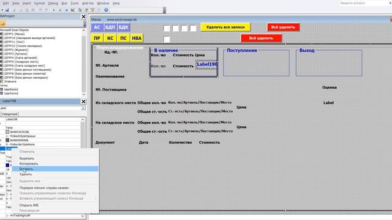The width and height of the screenshot is (392, 220).
Task: Click the yellow ПС button
Action: 123,38
